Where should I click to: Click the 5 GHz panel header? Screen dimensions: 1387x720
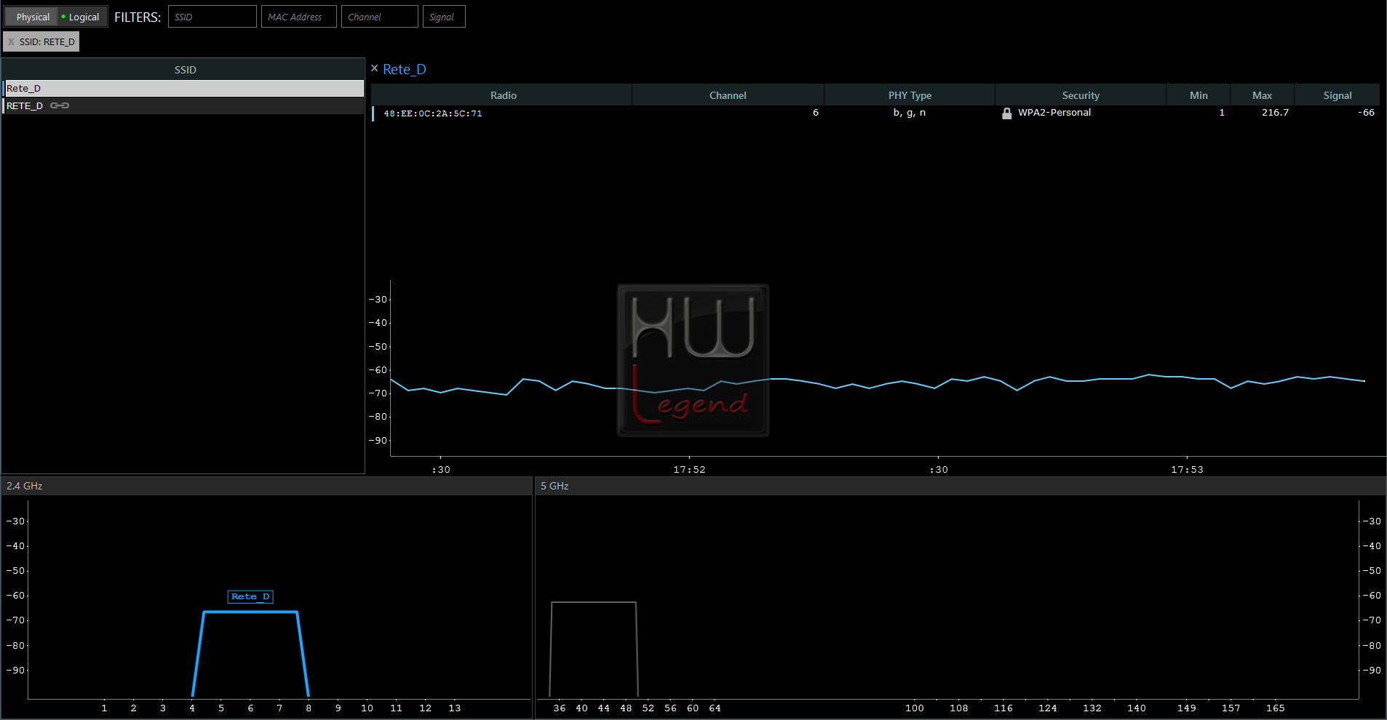coord(961,486)
